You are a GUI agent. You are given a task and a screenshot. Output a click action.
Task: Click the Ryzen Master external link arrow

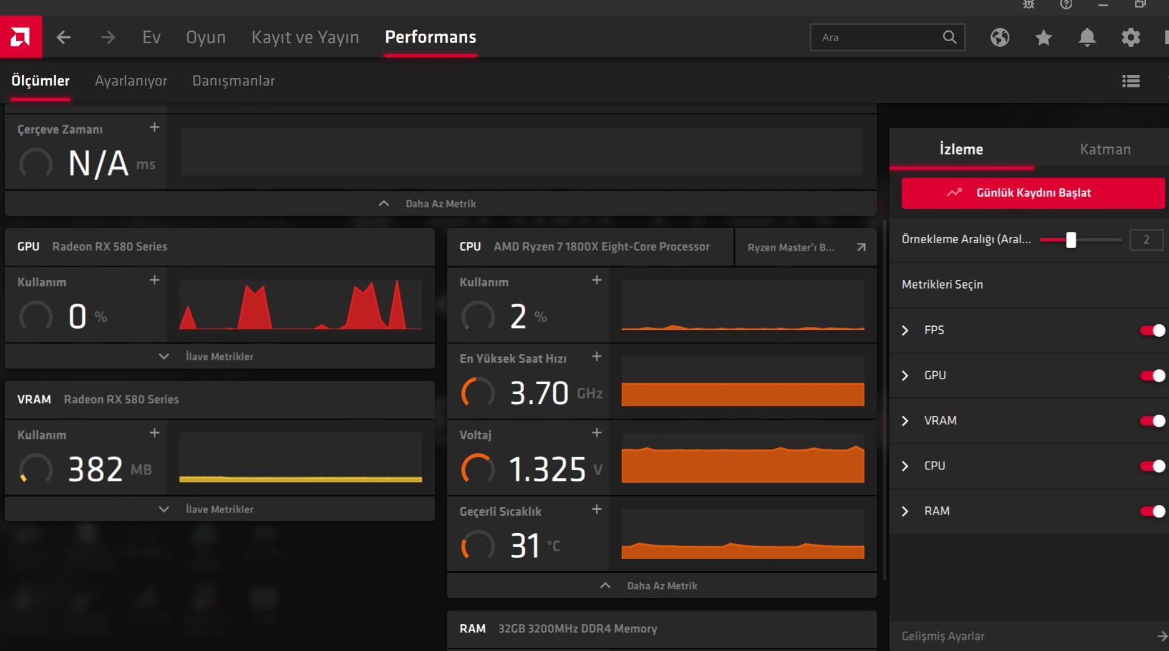(x=861, y=247)
